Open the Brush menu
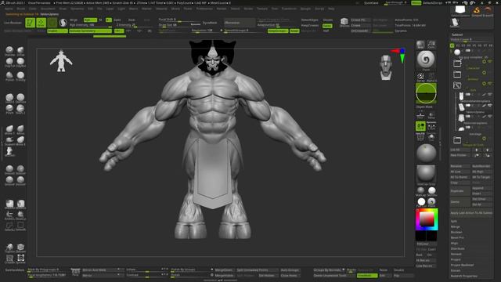Image resolution: width=501 pixels, height=282 pixels. [21, 9]
